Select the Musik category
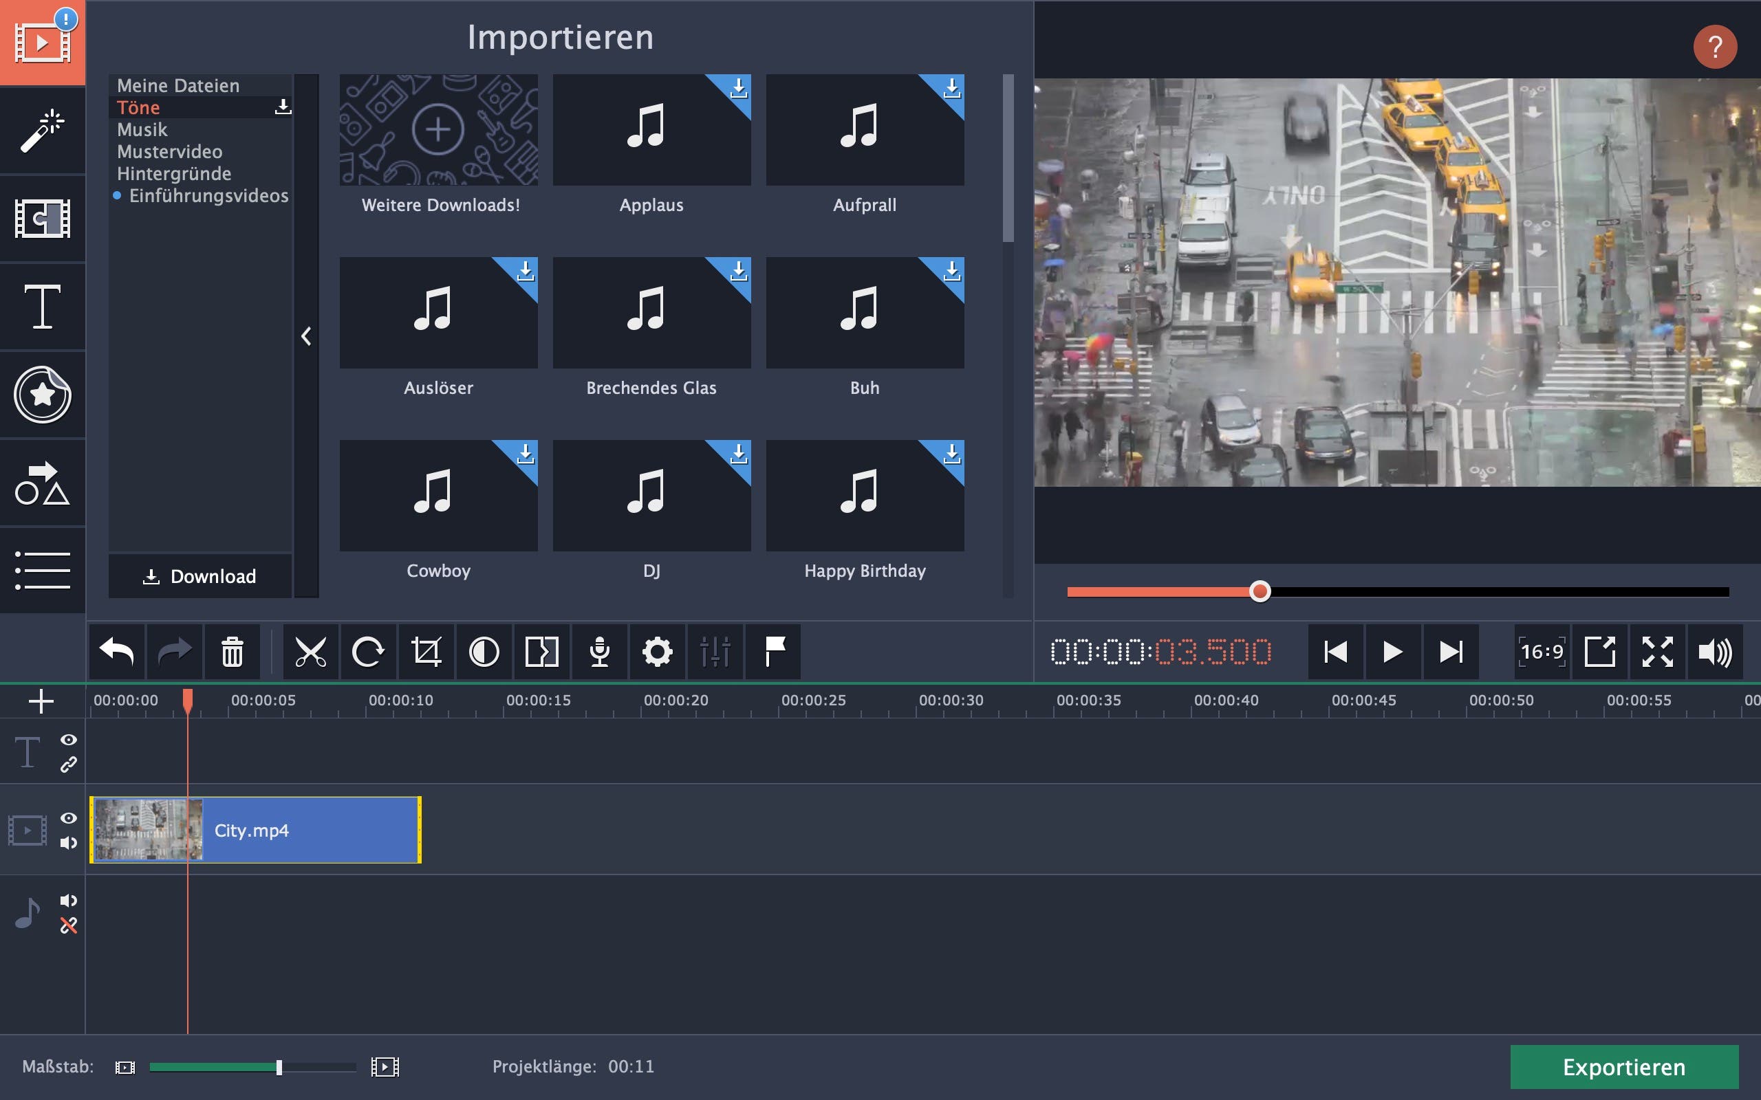 142,129
